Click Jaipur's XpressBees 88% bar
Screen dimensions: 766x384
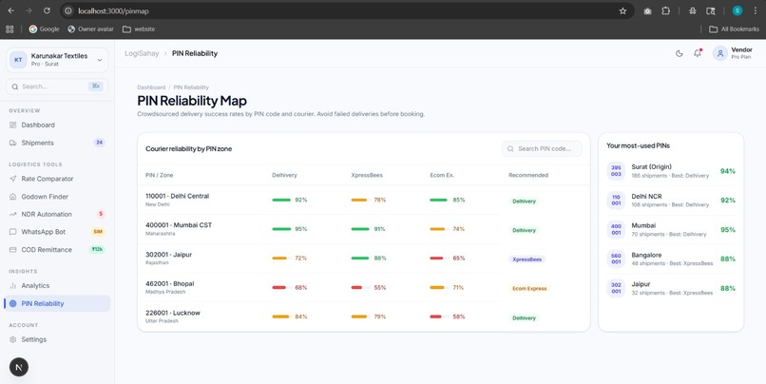pos(360,259)
